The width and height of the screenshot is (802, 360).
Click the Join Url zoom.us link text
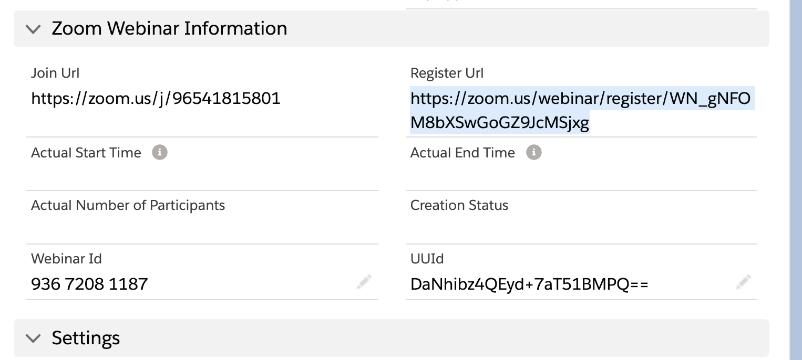click(156, 99)
